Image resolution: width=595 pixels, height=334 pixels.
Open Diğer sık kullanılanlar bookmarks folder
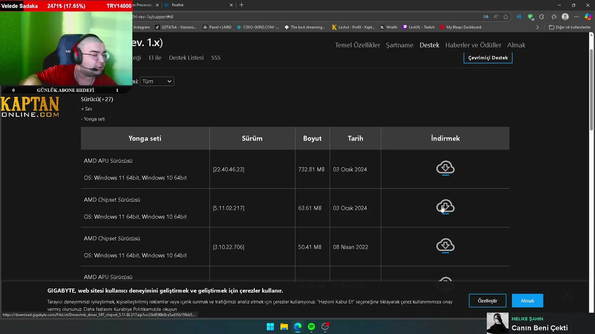pyautogui.click(x=570, y=27)
